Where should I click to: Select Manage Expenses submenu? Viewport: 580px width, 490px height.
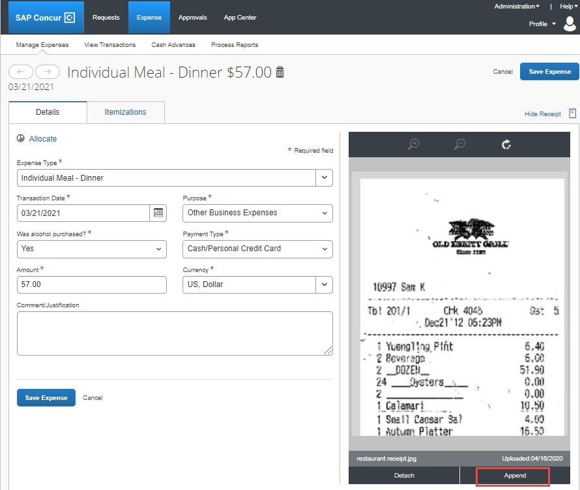pyautogui.click(x=42, y=45)
